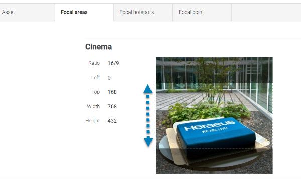This screenshot has width=301, height=181.
Task: Click the downward blue arrow icon
Action: click(x=148, y=142)
